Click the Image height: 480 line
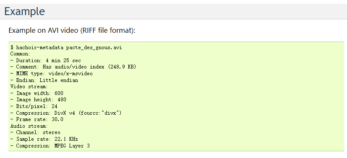347x158 pixels. click(x=38, y=100)
